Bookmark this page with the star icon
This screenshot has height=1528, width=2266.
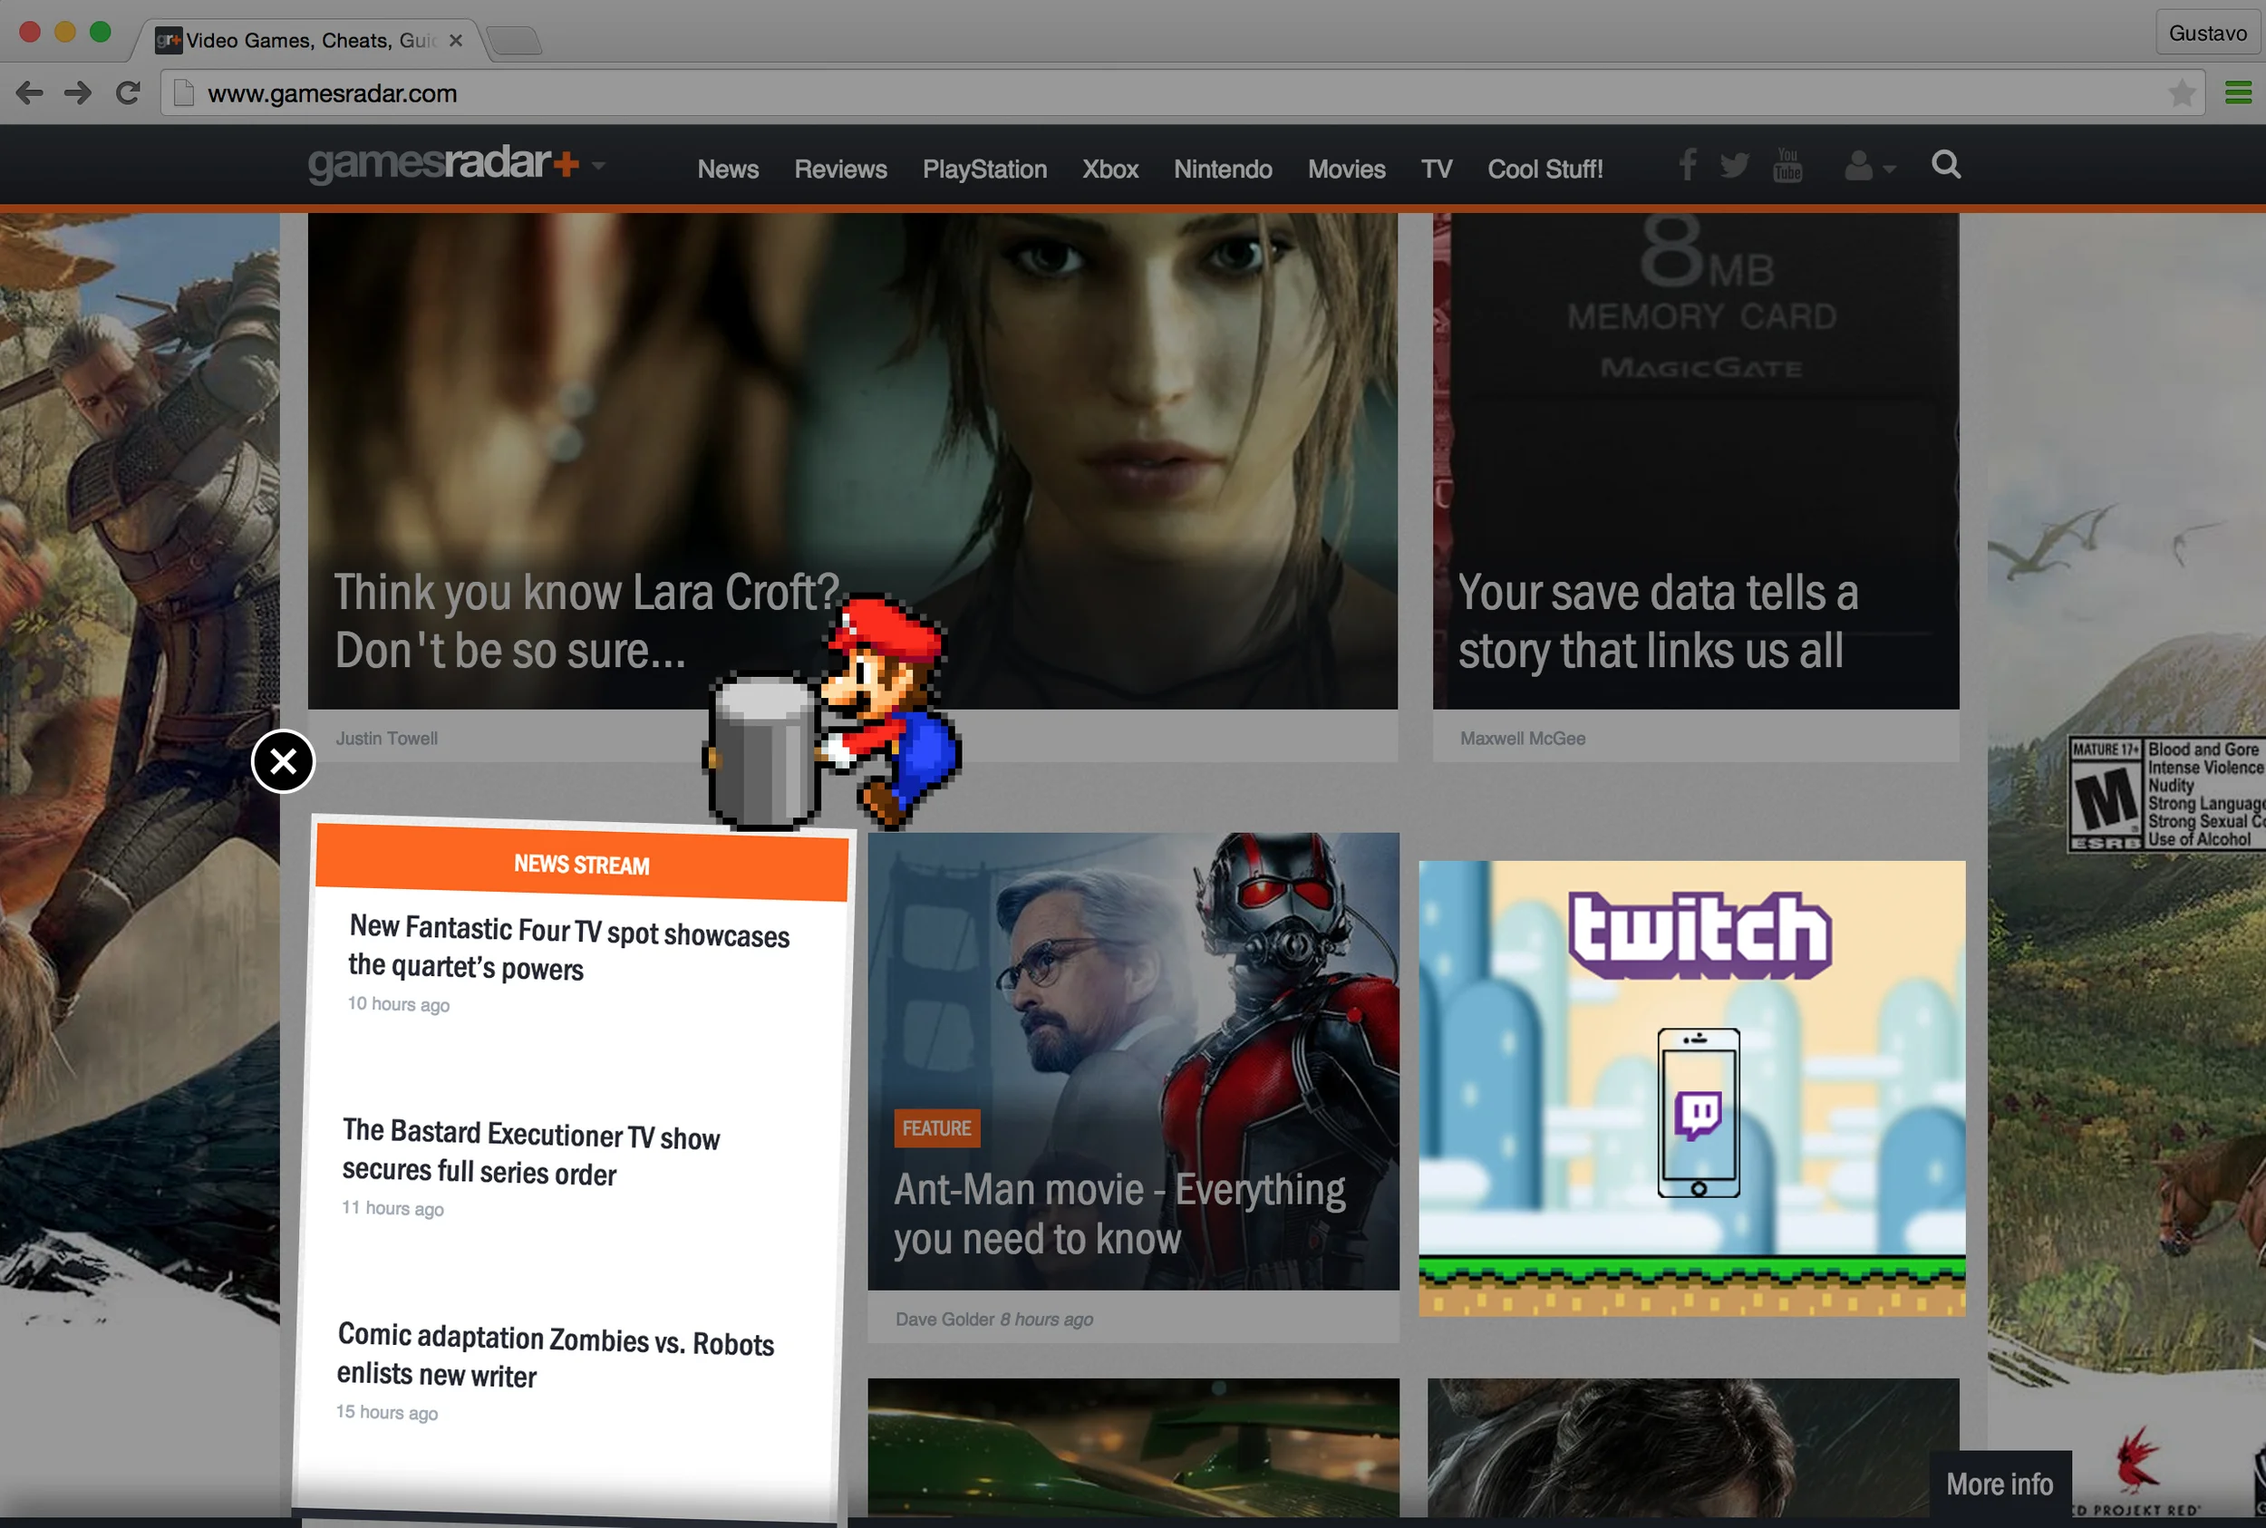coord(2181,93)
